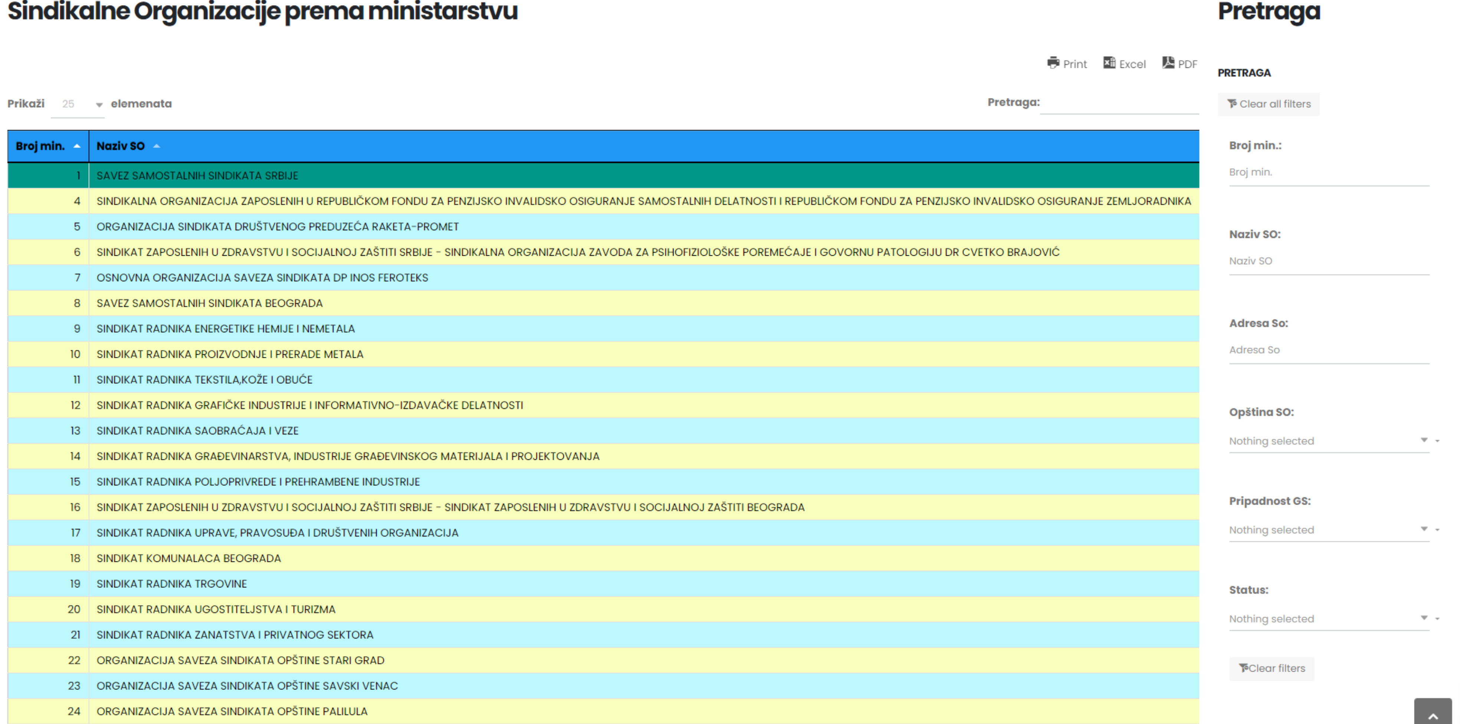The image size is (1460, 724).
Task: Click Broj min. cell with number 20
Action: pos(48,609)
